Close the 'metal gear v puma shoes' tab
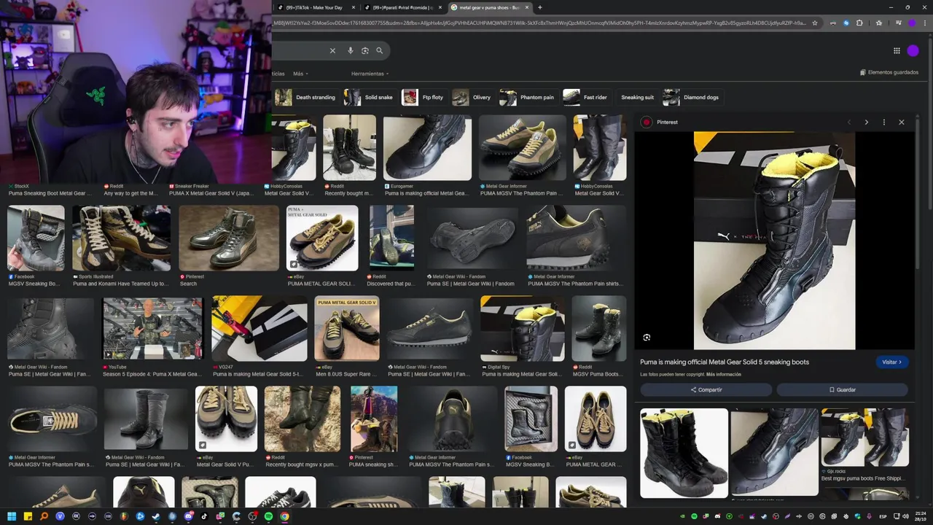 [x=527, y=7]
